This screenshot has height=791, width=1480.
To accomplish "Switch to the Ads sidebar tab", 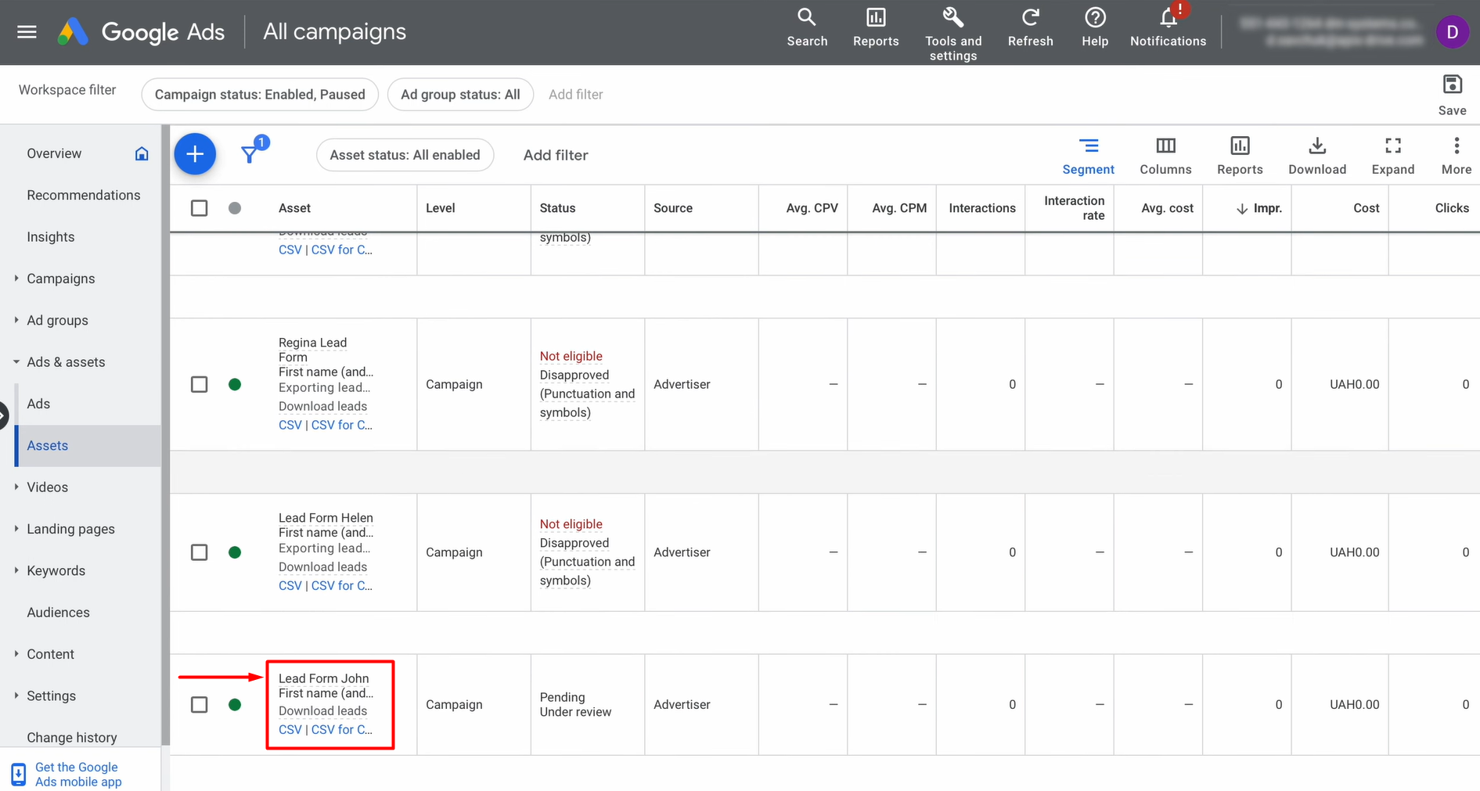I will (38, 403).
